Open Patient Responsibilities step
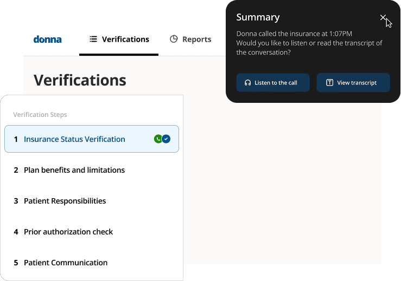Image resolution: width=401 pixels, height=281 pixels. pos(92,201)
